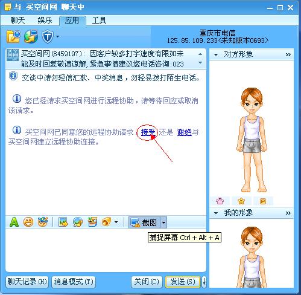301x295 pixels.
Task: Click the 截图 screenshot button
Action: pyautogui.click(x=144, y=222)
